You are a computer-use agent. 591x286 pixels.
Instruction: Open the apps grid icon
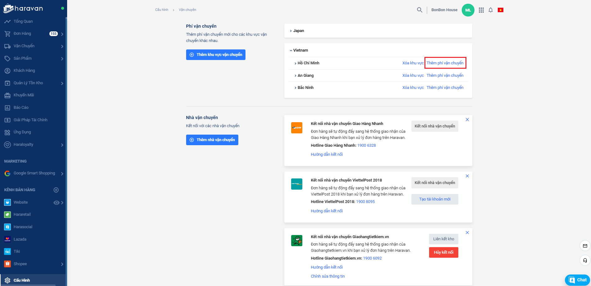click(x=481, y=10)
